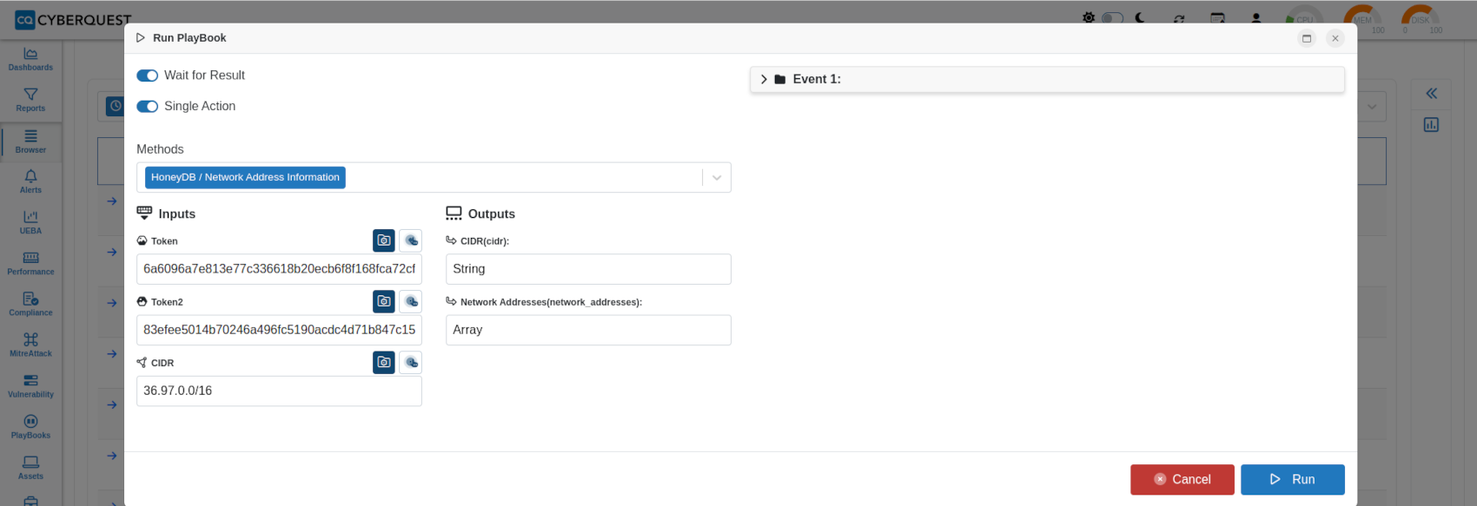Click the cloud icon beside the Token2 field

click(411, 301)
